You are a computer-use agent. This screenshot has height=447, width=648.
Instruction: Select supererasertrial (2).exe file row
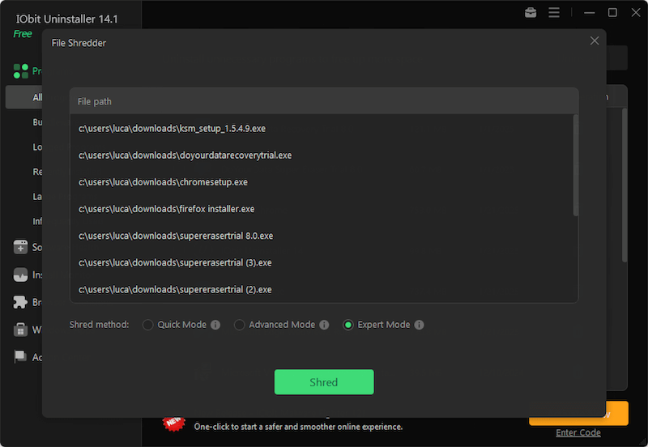click(322, 290)
